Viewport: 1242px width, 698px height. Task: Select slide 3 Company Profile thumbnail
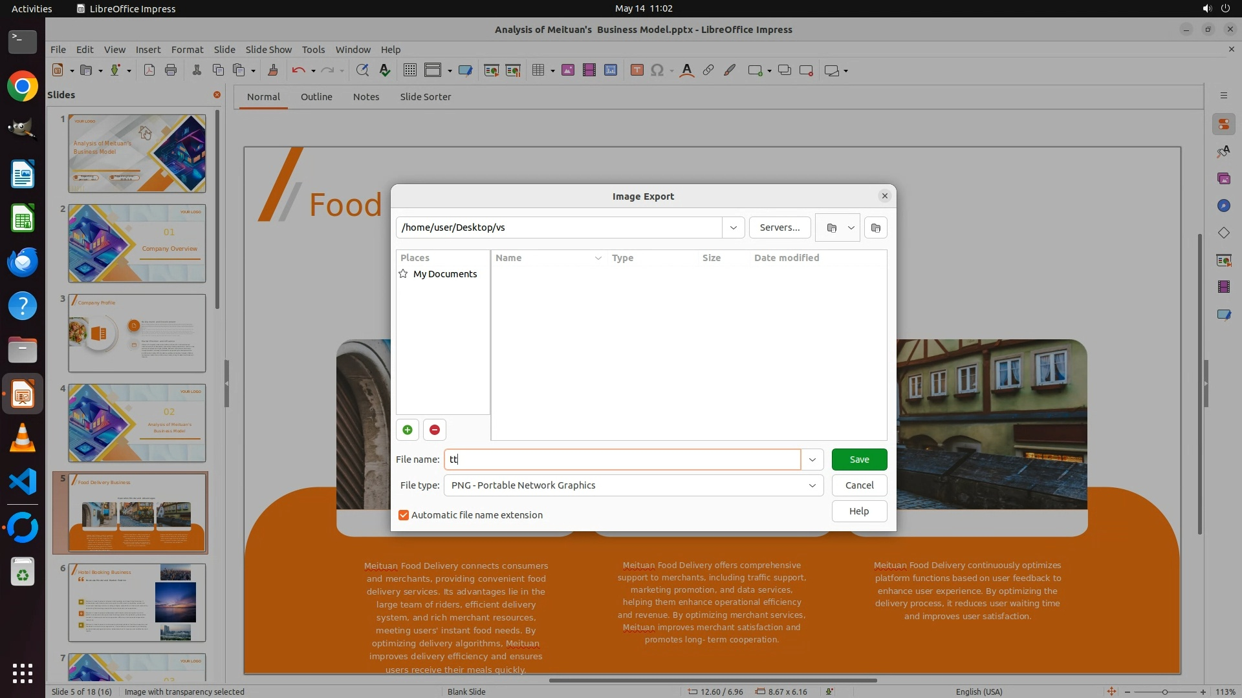click(x=137, y=333)
